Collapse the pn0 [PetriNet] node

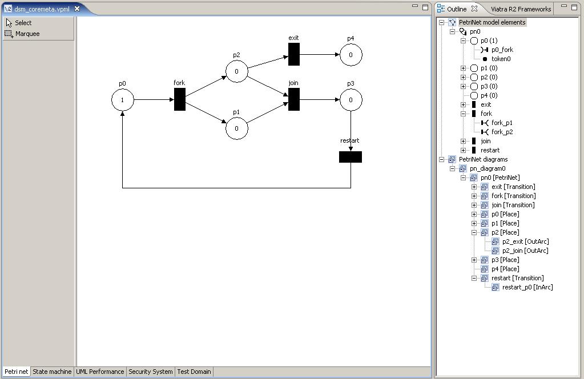463,178
